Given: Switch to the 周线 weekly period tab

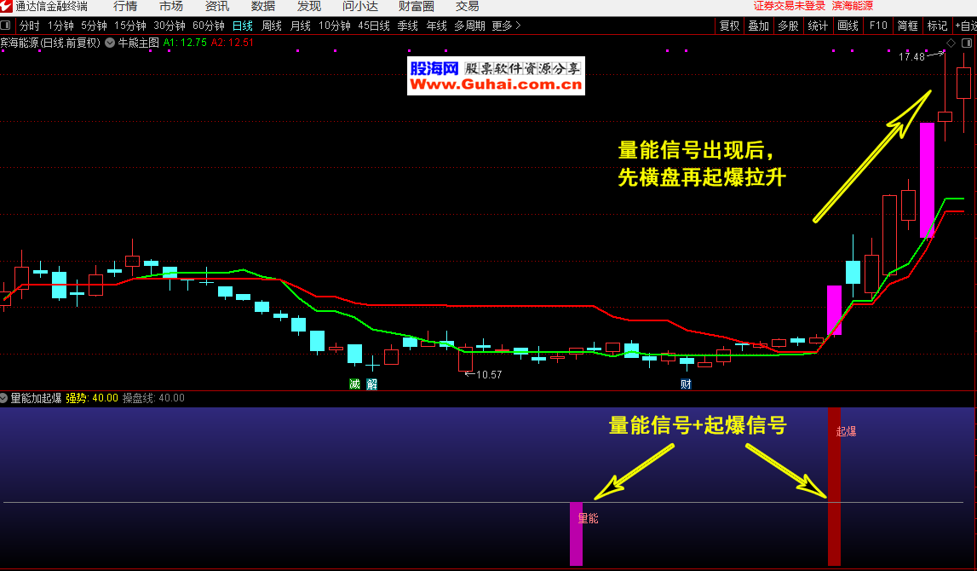Looking at the screenshot, I should pyautogui.click(x=272, y=26).
